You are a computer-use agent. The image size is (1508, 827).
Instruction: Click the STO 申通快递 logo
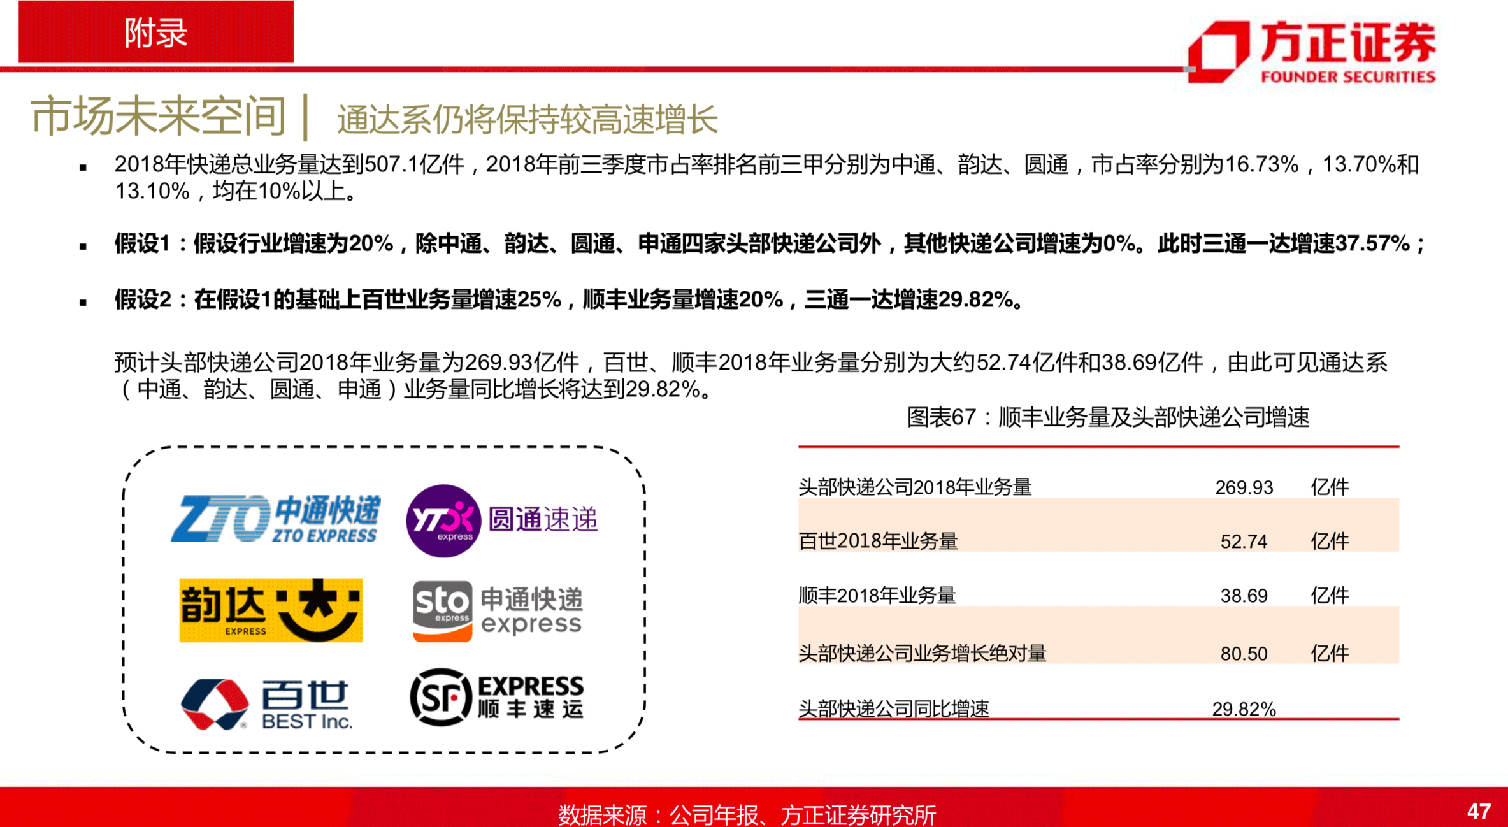point(498,611)
